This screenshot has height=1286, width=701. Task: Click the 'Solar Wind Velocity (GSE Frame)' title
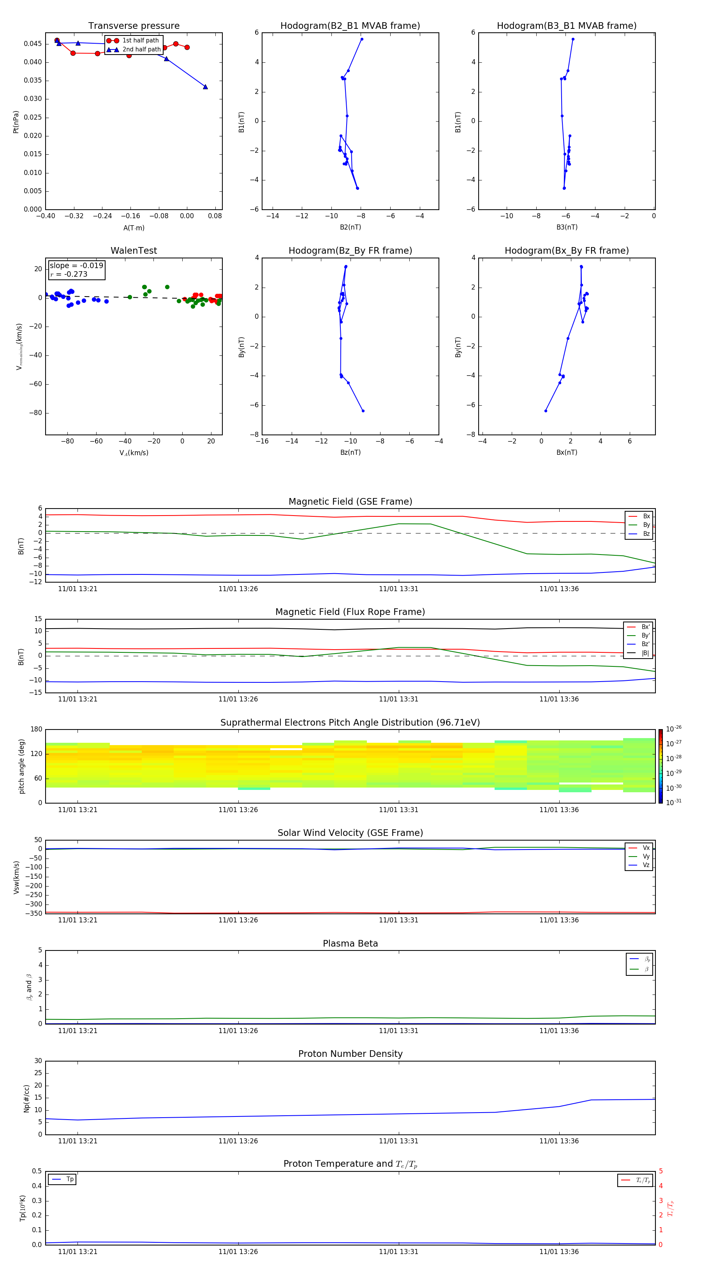coord(350,833)
